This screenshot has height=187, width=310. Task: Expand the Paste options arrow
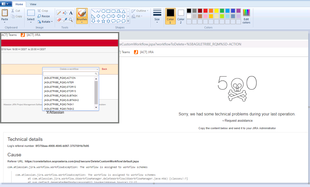pyautogui.click(x=4, y=22)
